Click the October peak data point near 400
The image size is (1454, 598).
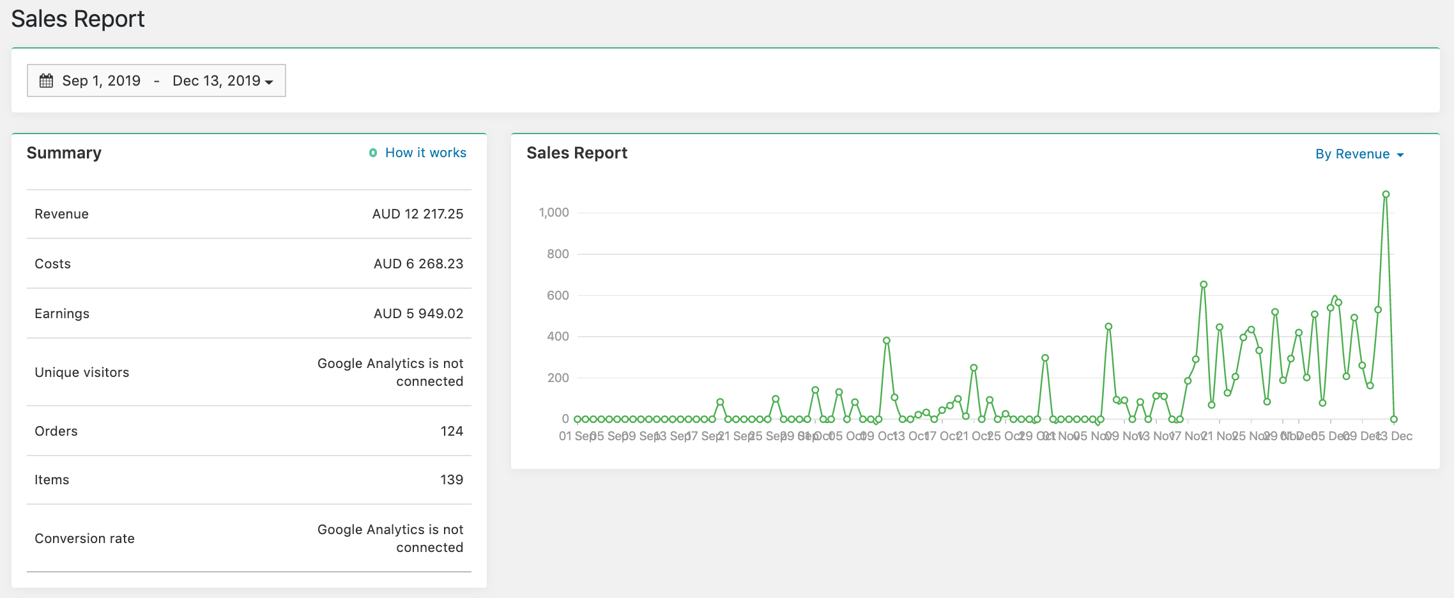pos(887,341)
